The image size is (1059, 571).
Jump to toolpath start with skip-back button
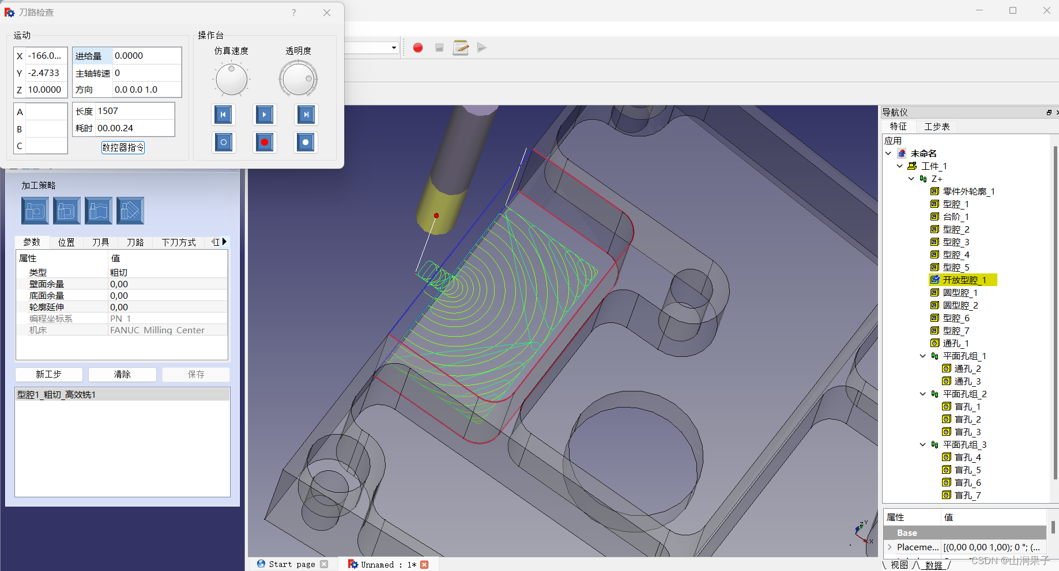224,115
